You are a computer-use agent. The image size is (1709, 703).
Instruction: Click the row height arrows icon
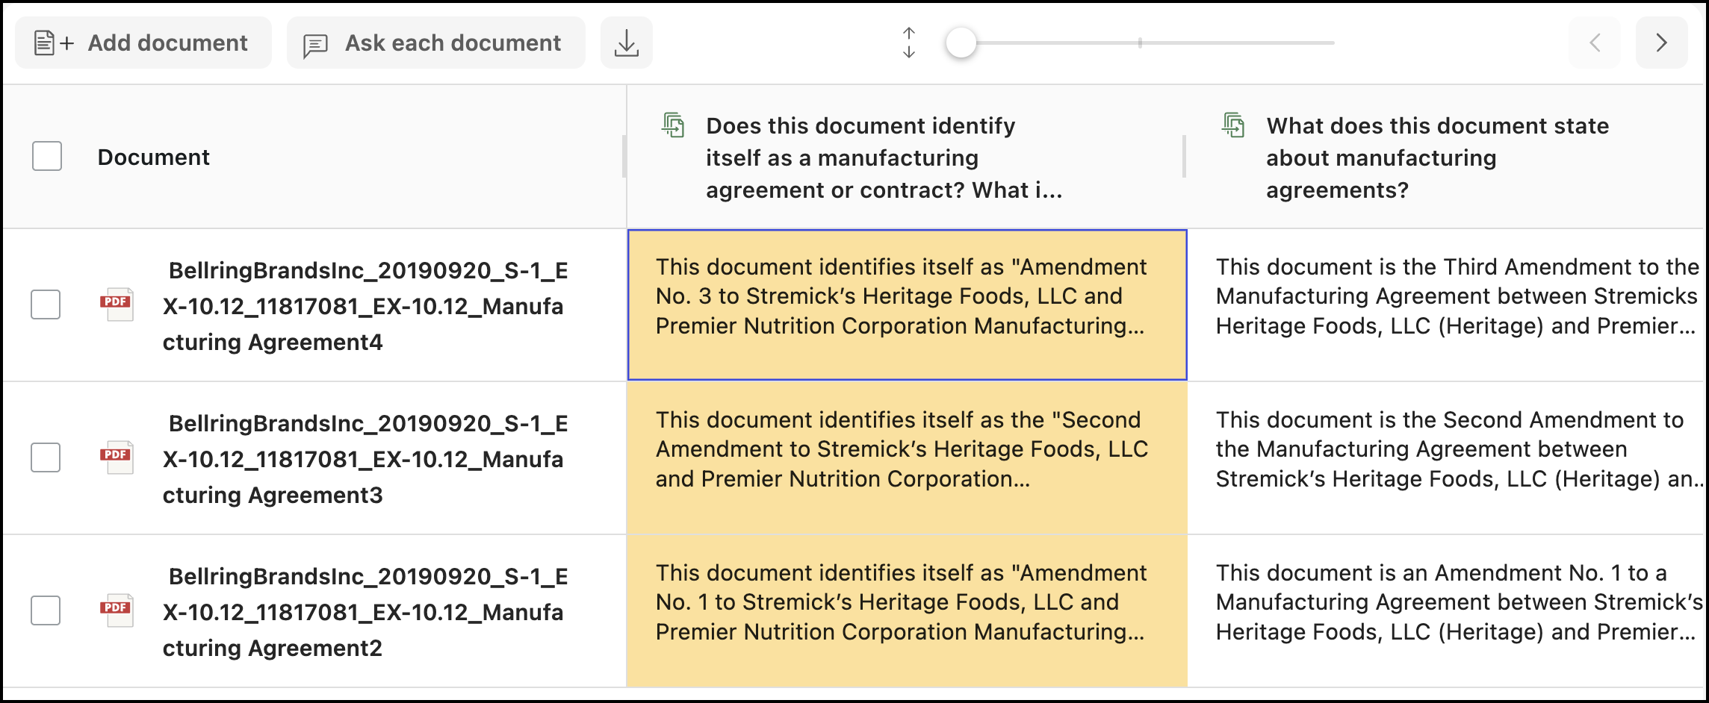point(908,43)
